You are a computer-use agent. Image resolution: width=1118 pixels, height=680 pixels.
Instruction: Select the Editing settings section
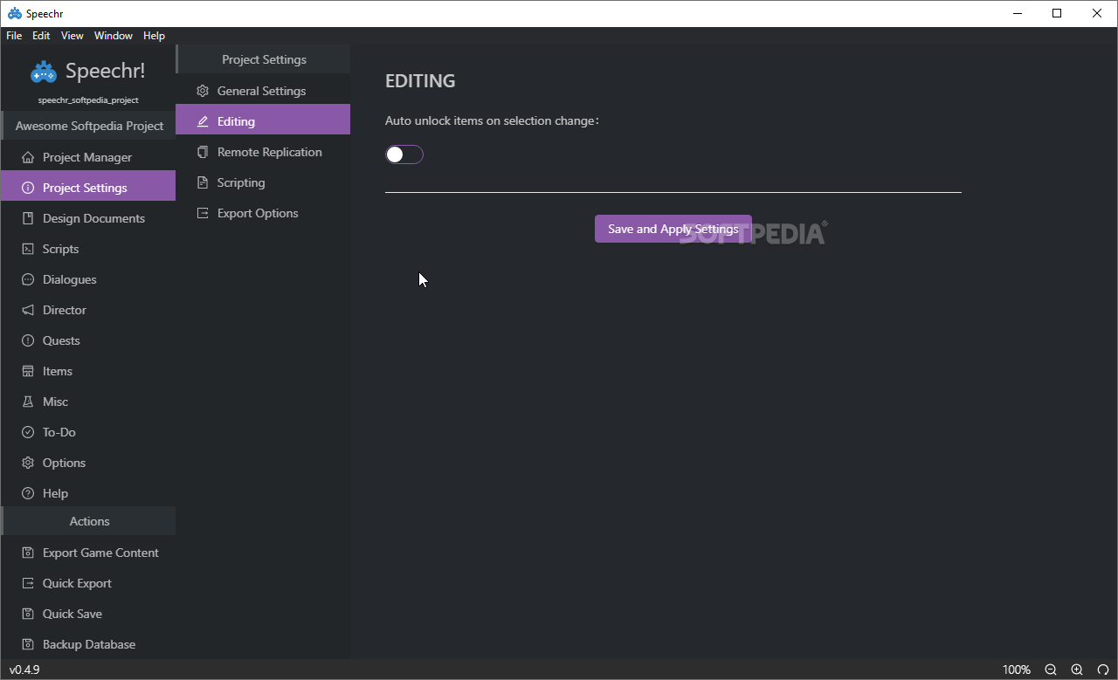[x=263, y=121]
